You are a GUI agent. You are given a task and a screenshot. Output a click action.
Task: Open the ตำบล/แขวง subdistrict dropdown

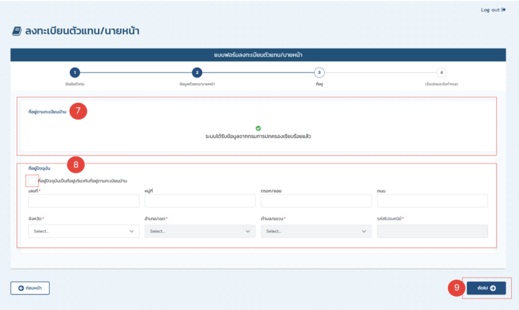(316, 231)
